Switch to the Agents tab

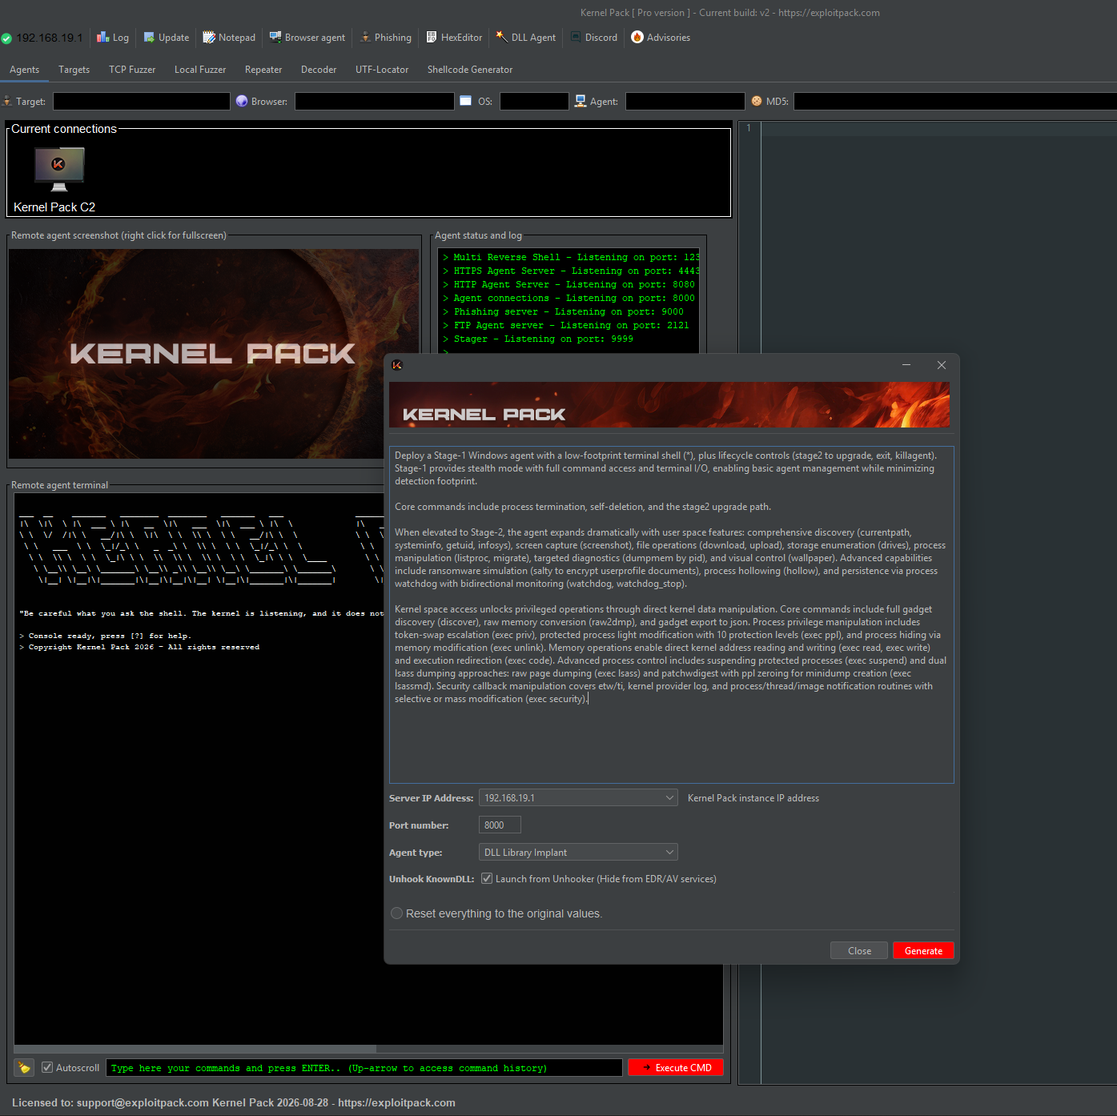[25, 70]
